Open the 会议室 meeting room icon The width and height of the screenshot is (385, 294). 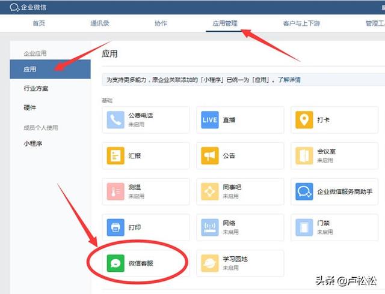click(304, 156)
